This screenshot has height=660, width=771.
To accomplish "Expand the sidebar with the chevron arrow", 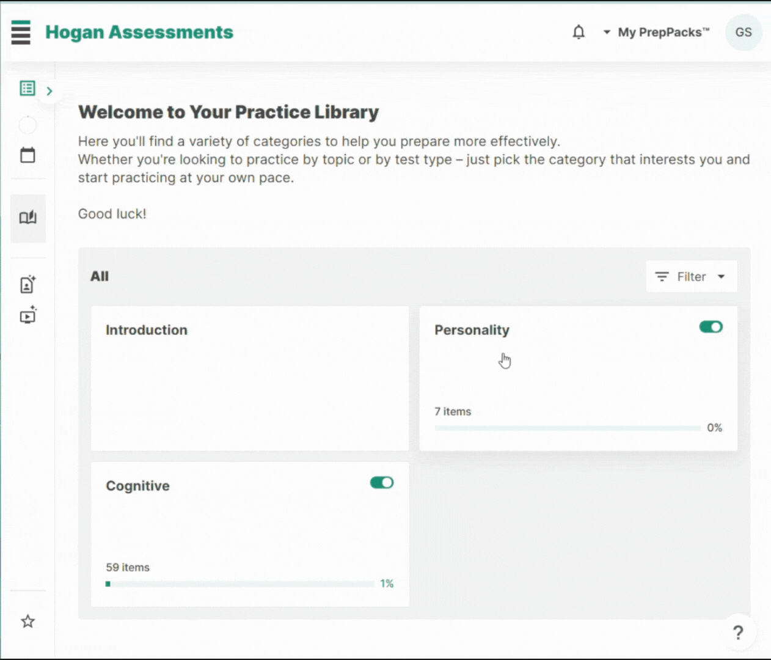I will (x=49, y=91).
